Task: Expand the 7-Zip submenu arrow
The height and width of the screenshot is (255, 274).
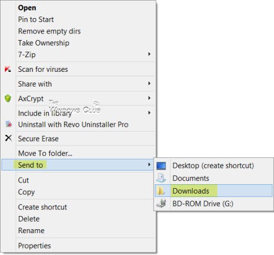Action: click(149, 54)
